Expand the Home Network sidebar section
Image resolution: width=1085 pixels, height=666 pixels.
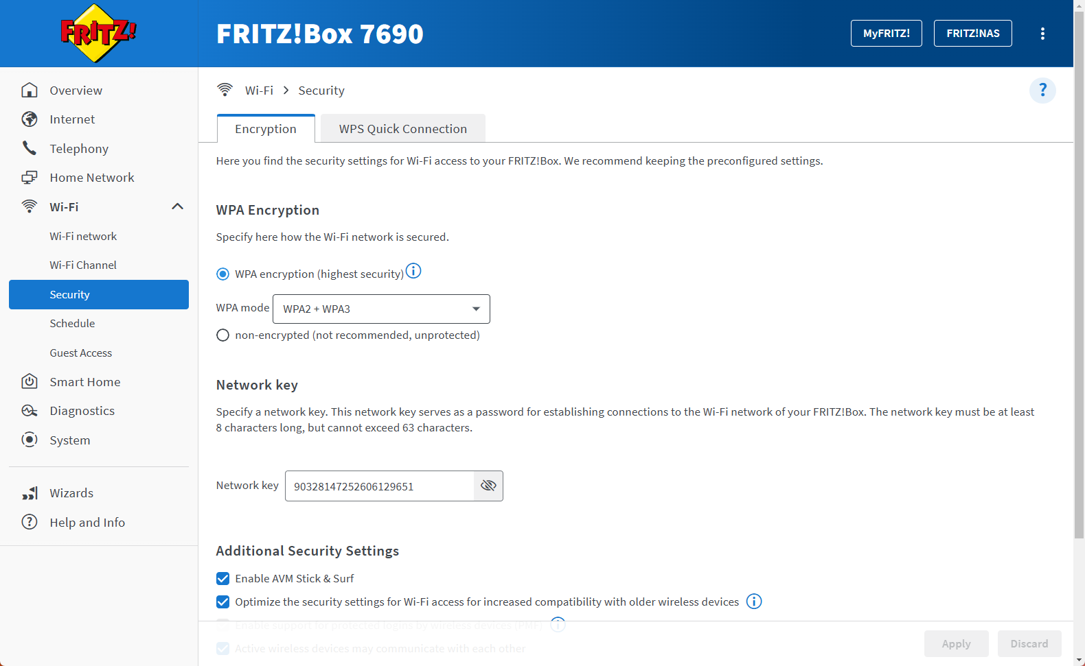pos(92,178)
